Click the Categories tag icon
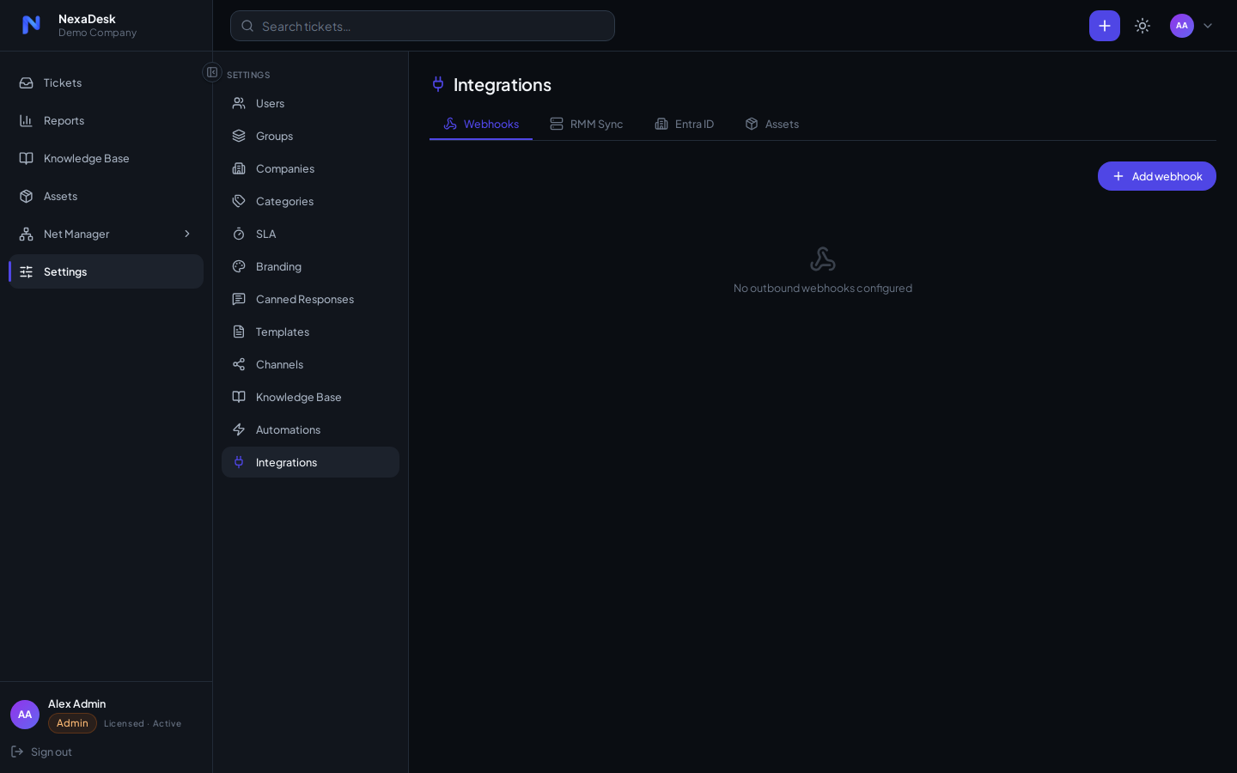This screenshot has height=773, width=1237. tap(239, 201)
